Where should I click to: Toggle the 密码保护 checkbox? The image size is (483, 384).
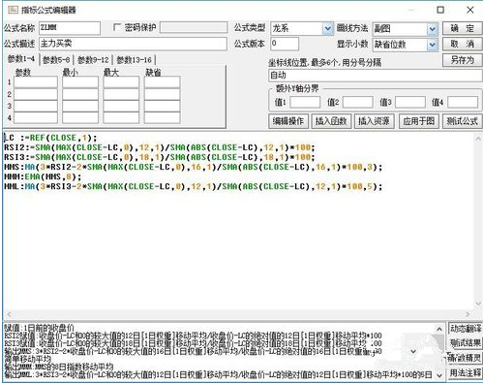pos(117,27)
